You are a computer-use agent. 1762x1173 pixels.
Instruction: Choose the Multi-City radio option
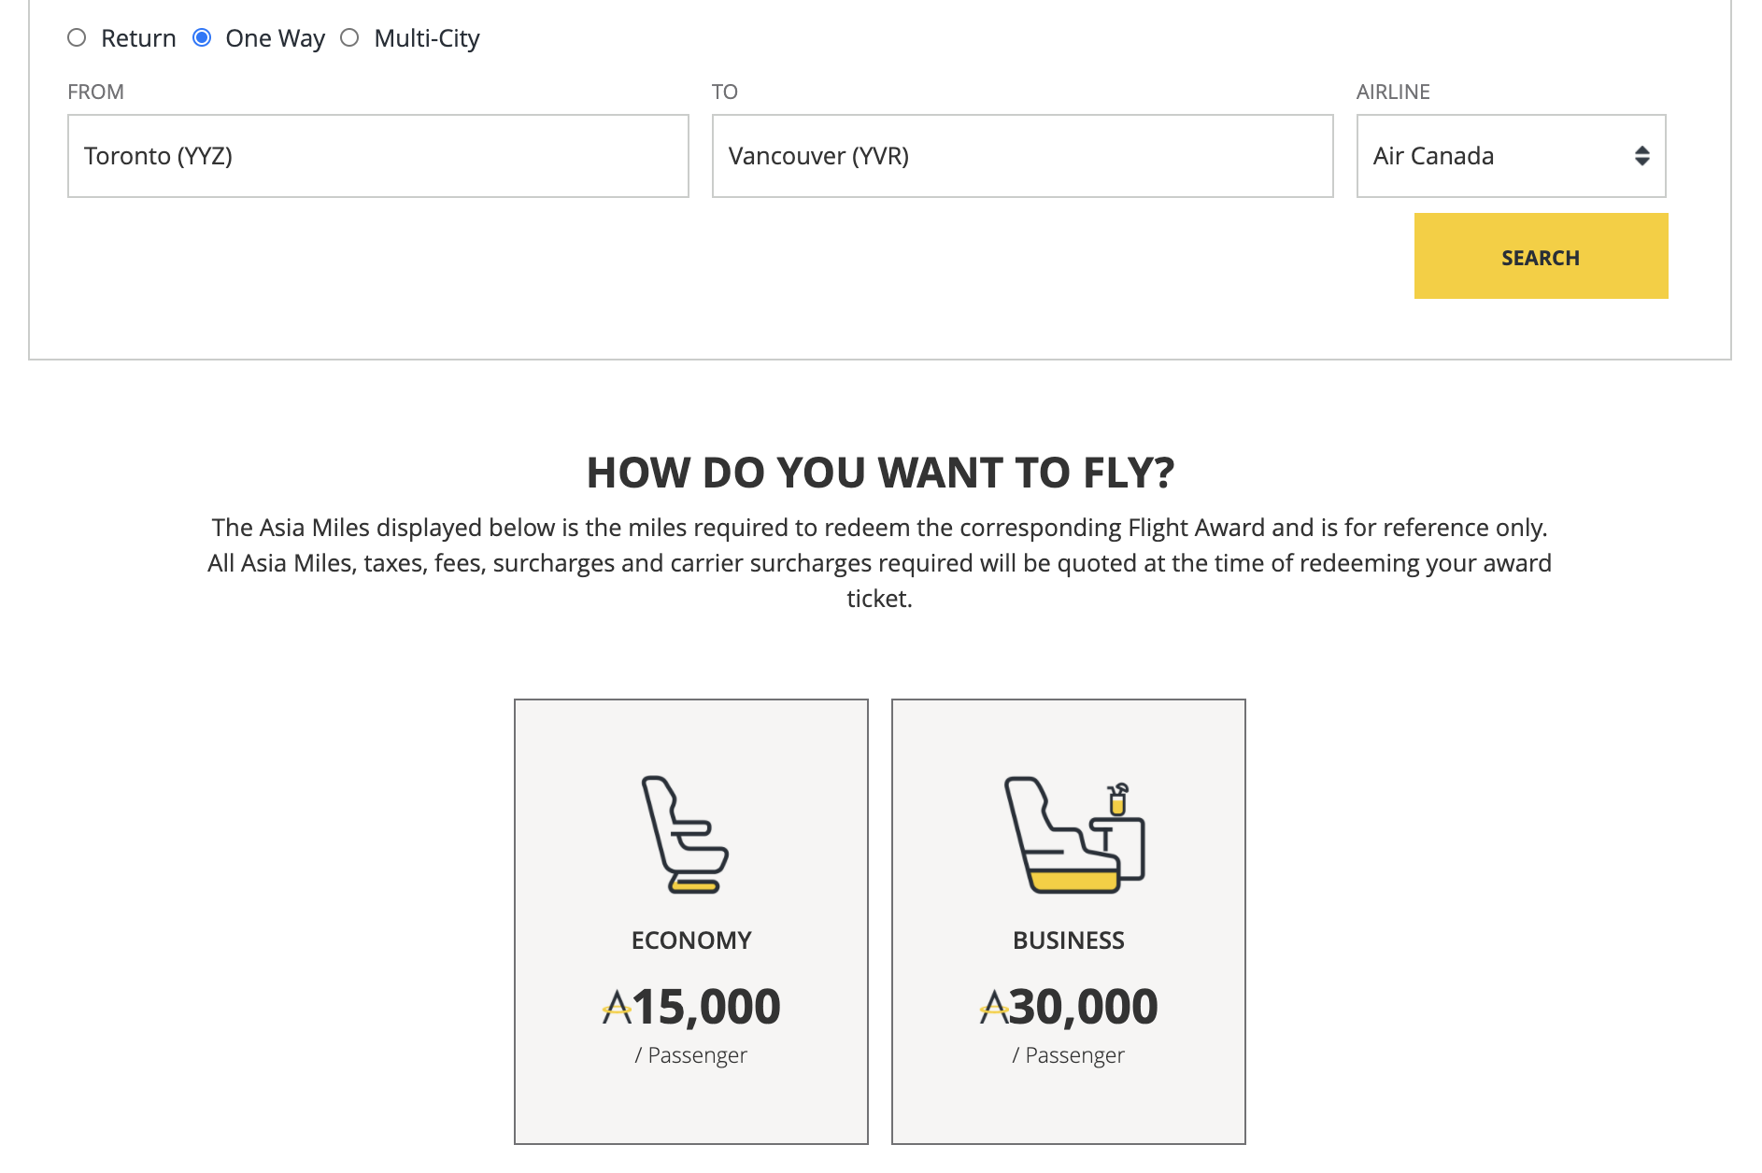[x=349, y=37]
